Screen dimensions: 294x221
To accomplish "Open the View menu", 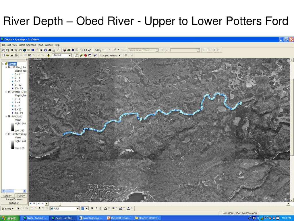I will 15,45.
